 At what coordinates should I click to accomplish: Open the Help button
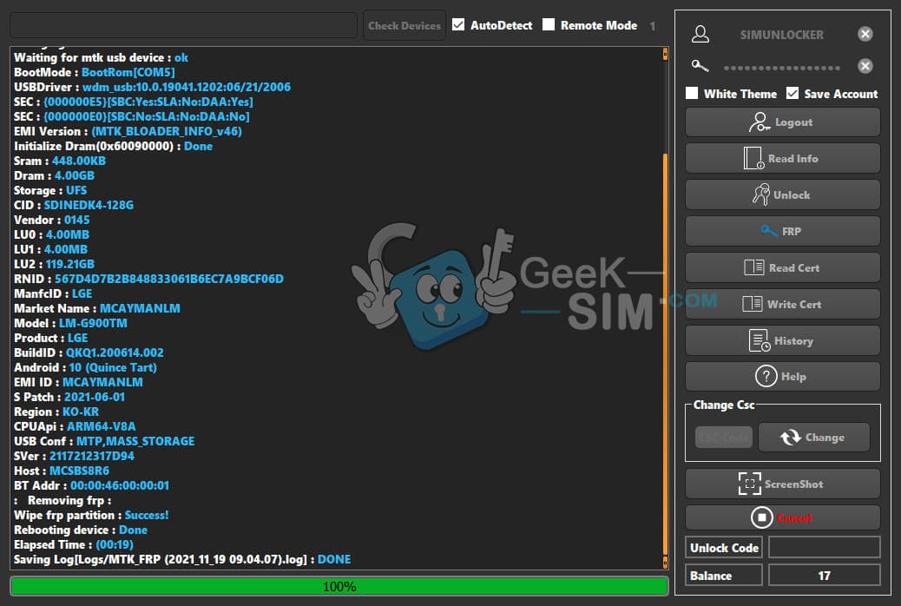point(782,377)
